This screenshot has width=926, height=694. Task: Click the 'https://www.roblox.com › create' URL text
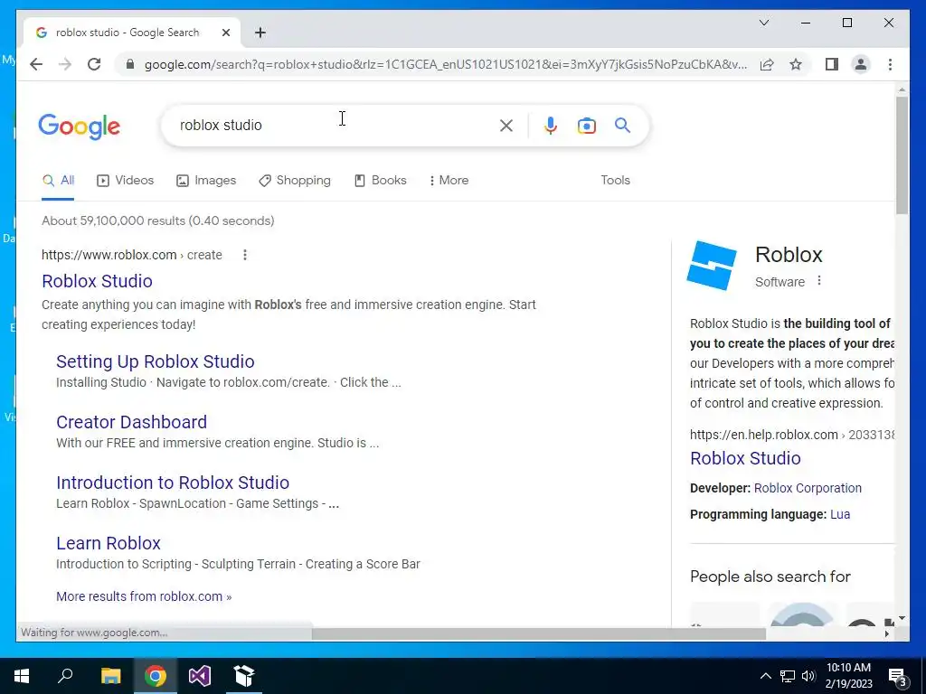point(132,255)
